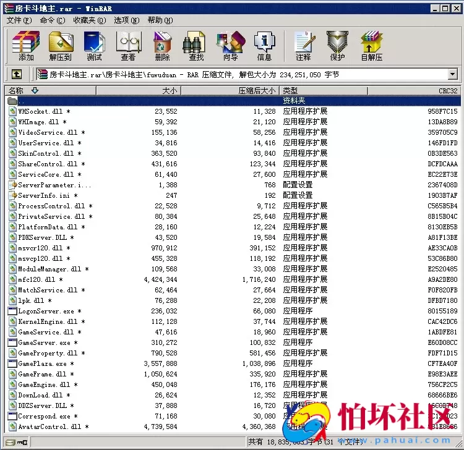464x450 pixels.
Task: Sort by the 类型 column header
Action: (324, 90)
